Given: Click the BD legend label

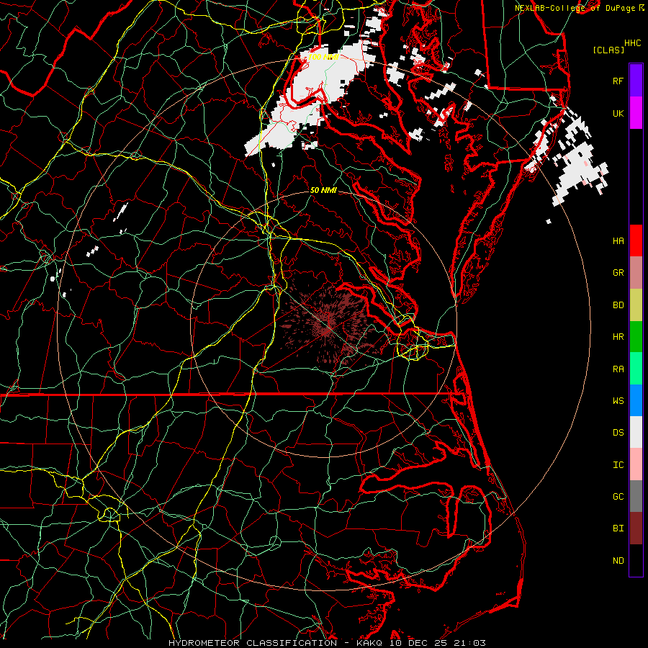Looking at the screenshot, I should 618,305.
